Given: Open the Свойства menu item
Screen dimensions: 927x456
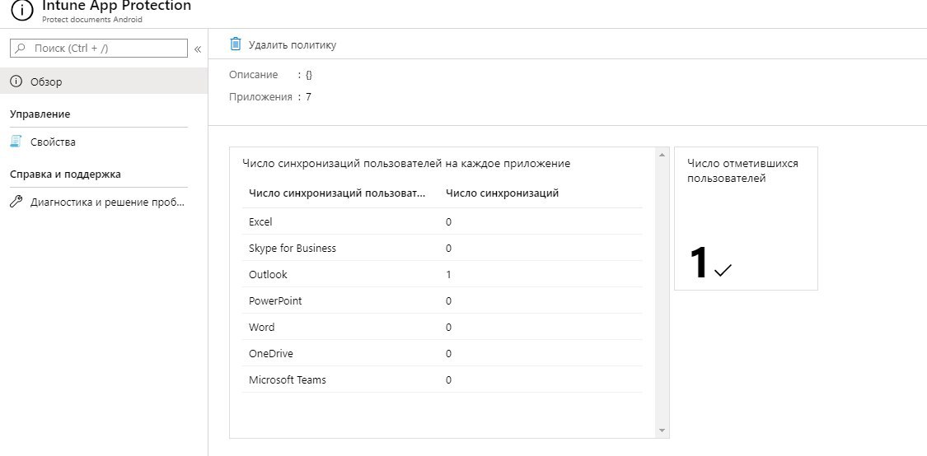Looking at the screenshot, I should [104, 142].
